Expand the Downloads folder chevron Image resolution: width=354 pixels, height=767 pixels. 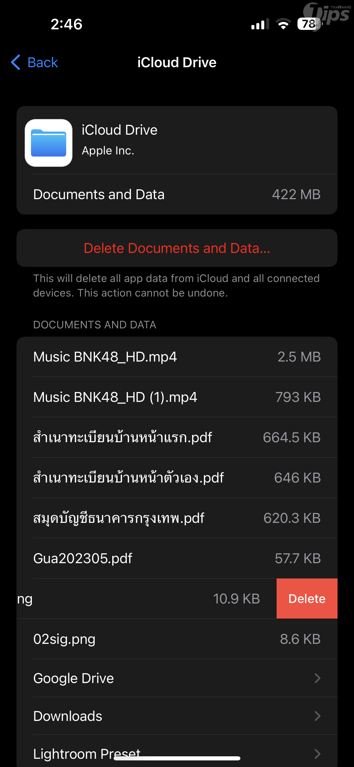[317, 716]
